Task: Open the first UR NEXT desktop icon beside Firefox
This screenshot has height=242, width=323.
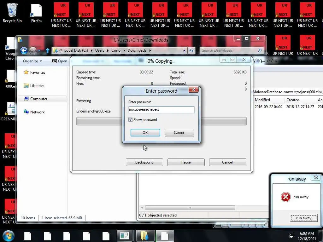Action: [62, 14]
